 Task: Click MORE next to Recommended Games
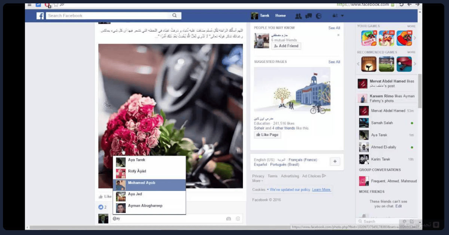click(x=411, y=52)
